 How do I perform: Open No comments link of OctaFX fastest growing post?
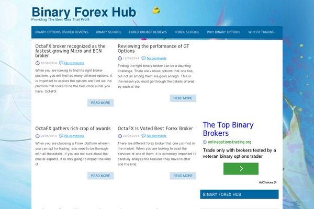point(74,63)
